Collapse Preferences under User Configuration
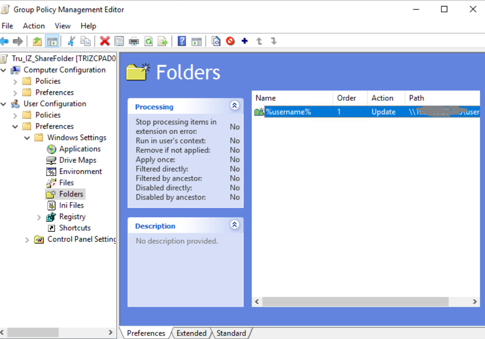This screenshot has width=485, height=339. [x=15, y=126]
